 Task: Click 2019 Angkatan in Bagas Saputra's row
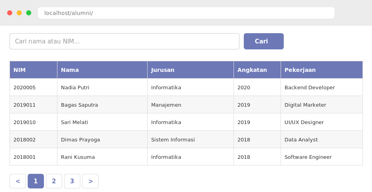(x=257, y=105)
